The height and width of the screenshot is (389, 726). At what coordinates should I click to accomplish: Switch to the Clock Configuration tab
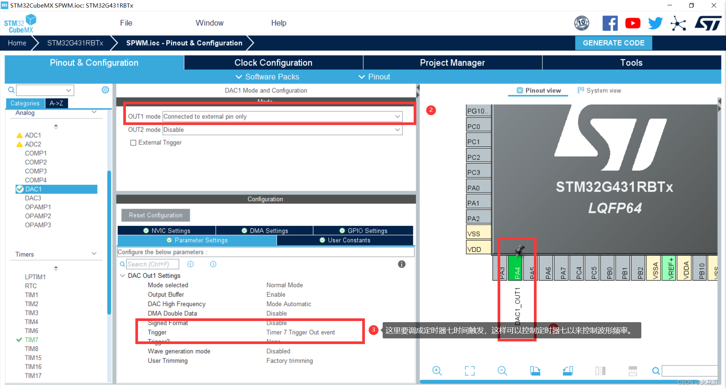[x=273, y=63]
